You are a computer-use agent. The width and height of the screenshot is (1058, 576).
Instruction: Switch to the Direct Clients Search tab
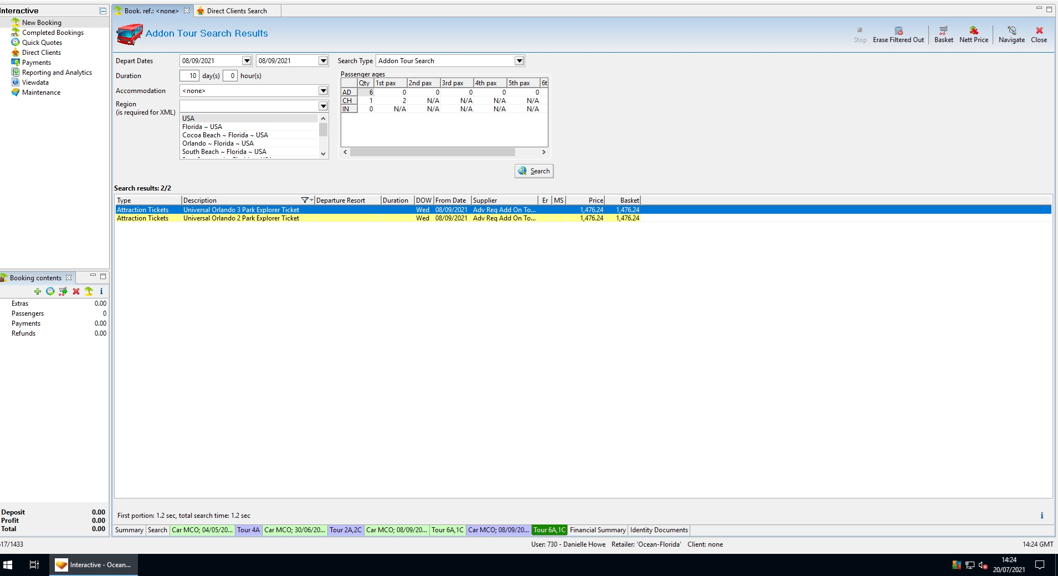(x=237, y=11)
